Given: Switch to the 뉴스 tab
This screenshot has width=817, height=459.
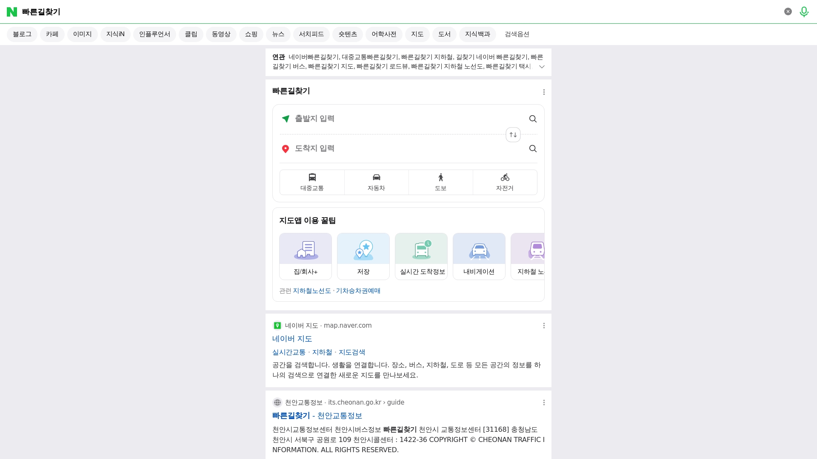Looking at the screenshot, I should coord(278,34).
